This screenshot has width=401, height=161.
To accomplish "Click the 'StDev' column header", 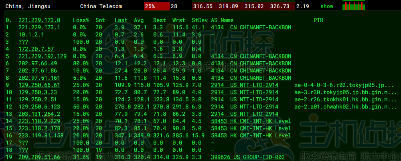I will [199, 20].
